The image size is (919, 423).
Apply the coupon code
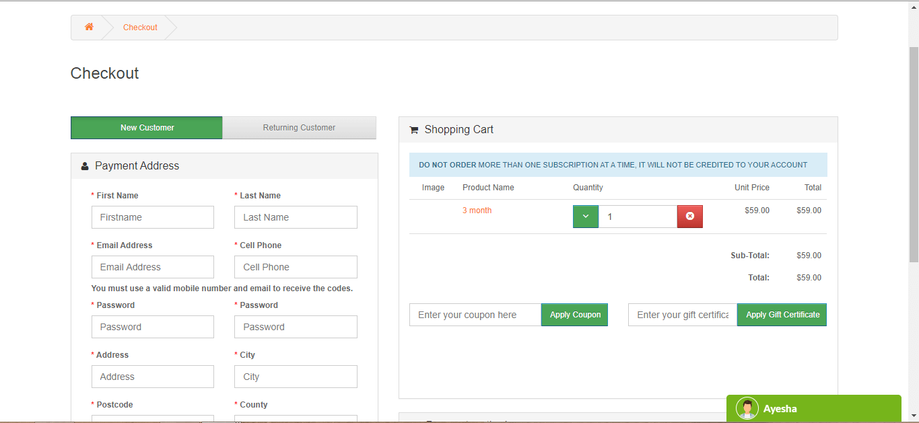point(575,315)
